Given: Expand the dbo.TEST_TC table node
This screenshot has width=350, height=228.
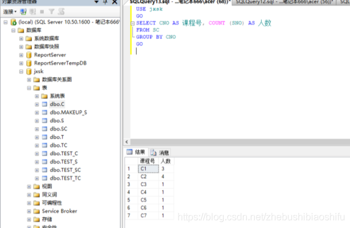Looking at the screenshot, I should (37, 178).
